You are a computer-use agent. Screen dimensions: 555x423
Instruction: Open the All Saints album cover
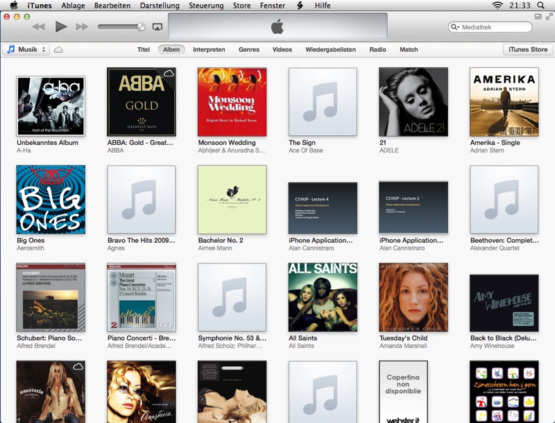(x=323, y=297)
